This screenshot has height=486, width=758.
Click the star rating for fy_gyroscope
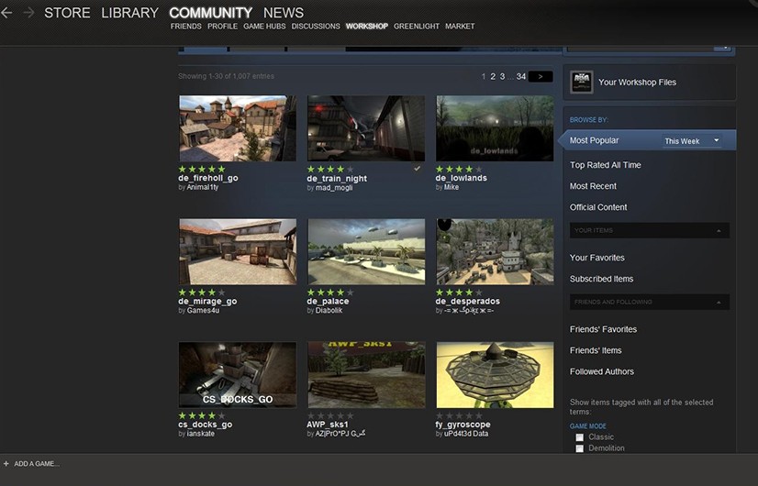(x=459, y=416)
